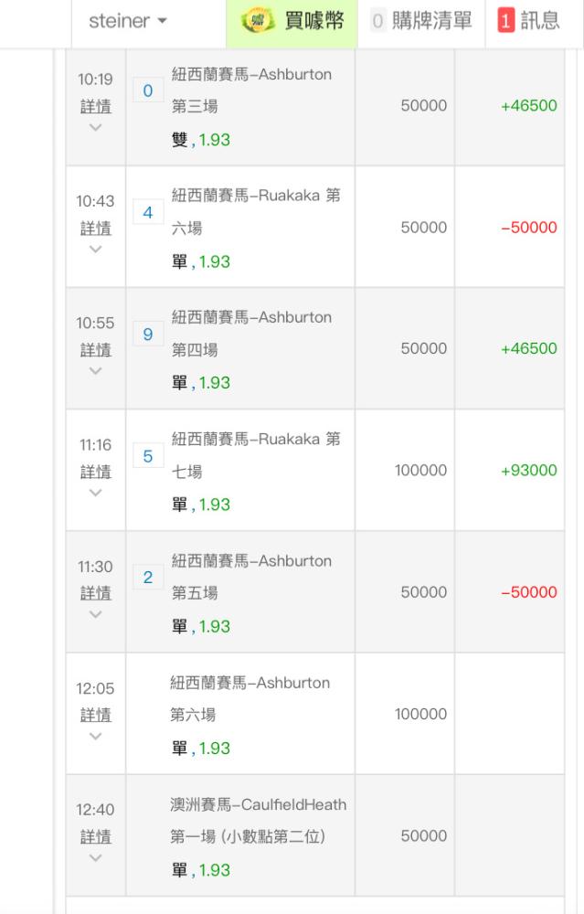Click the result number box showing 0

click(148, 90)
